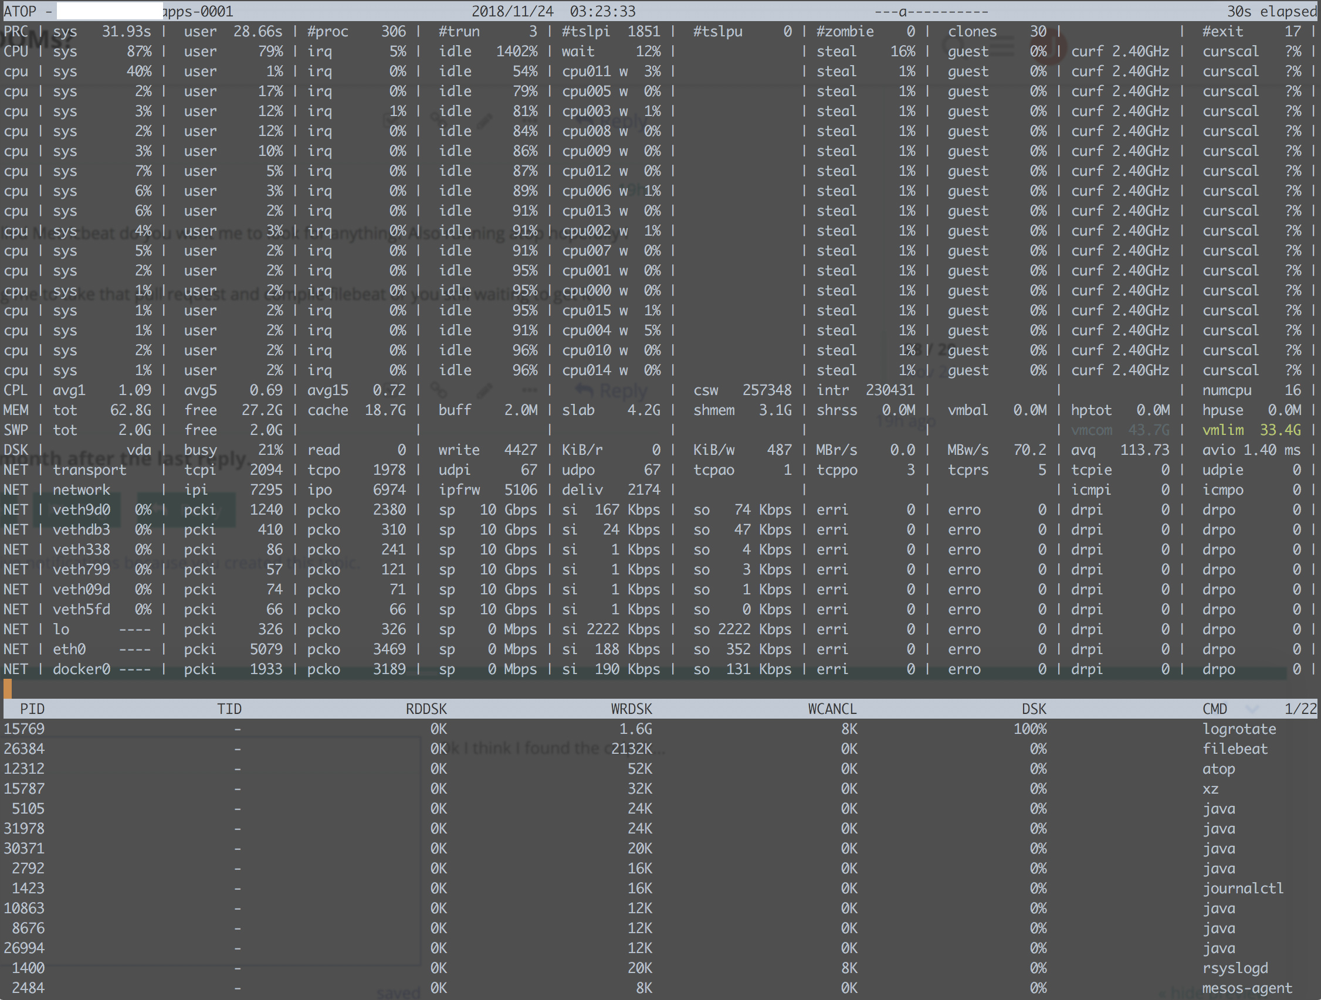Click the WCANCL column header
Viewport: 1321px width, 1000px height.
(832, 709)
